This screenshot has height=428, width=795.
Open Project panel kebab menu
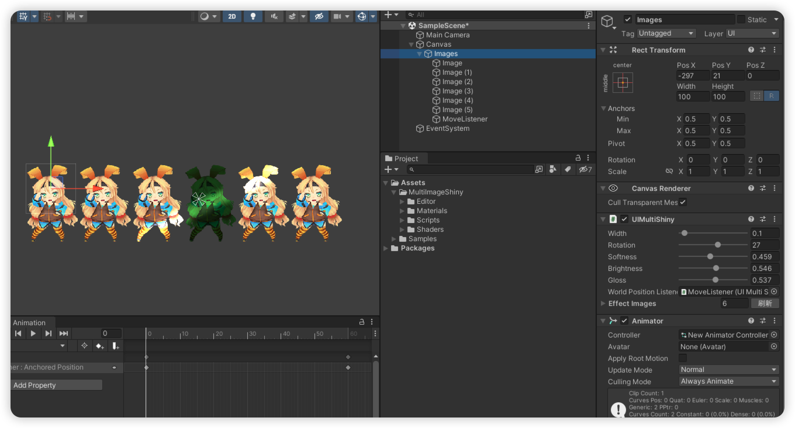coord(589,158)
